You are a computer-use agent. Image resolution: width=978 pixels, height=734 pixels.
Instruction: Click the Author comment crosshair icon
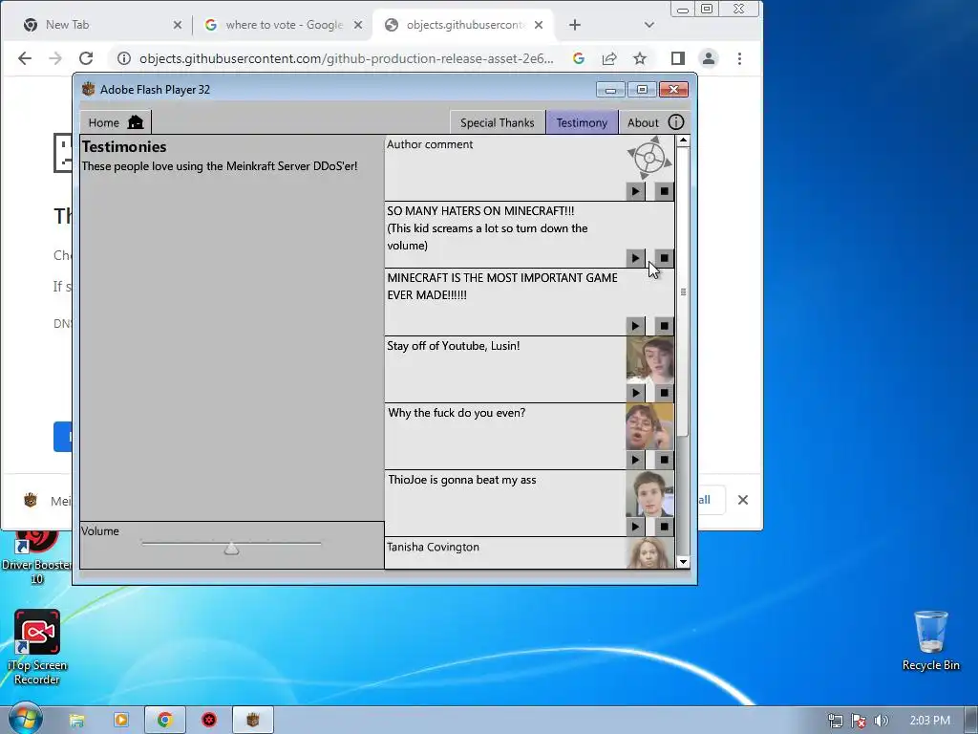(649, 159)
